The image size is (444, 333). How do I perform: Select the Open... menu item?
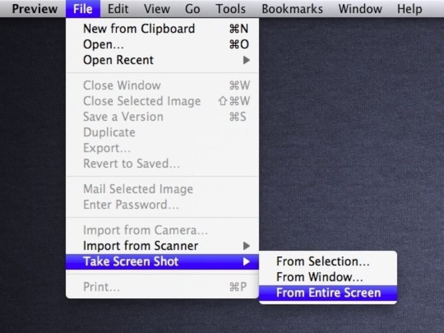point(162,44)
